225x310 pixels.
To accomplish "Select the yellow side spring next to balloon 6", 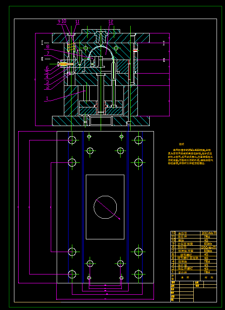I will pos(63,64).
